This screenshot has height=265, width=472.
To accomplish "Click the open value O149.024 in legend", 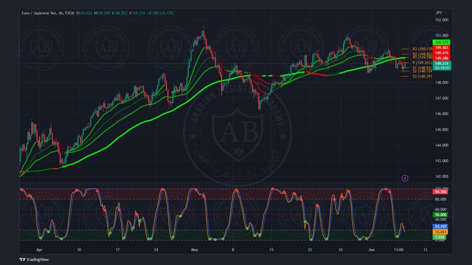I will tap(84, 13).
